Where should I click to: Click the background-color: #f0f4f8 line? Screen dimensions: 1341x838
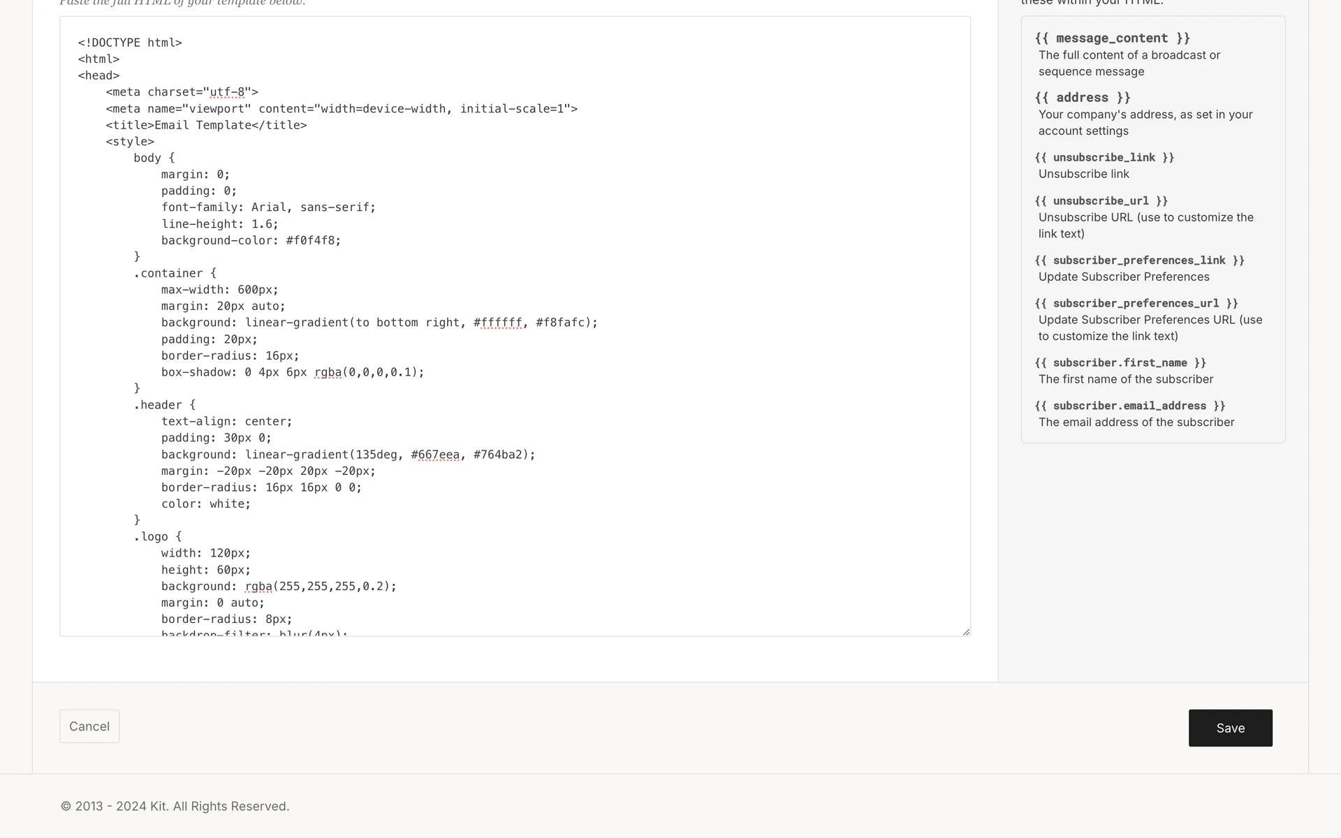tap(251, 240)
